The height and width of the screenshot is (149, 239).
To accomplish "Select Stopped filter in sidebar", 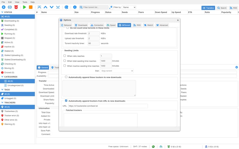I will [x=17, y=38].
